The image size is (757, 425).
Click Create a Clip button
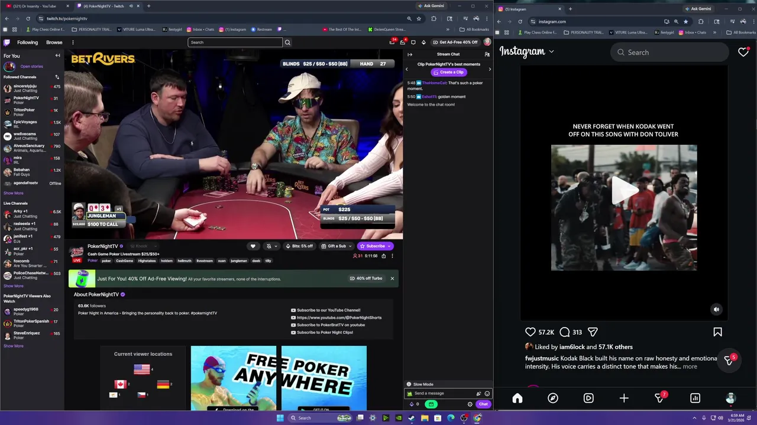(x=448, y=72)
